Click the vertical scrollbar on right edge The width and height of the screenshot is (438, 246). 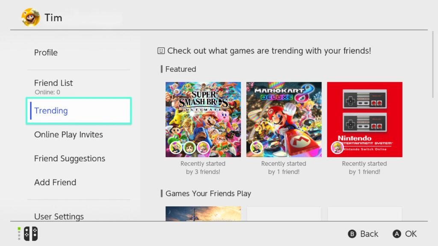click(433, 64)
